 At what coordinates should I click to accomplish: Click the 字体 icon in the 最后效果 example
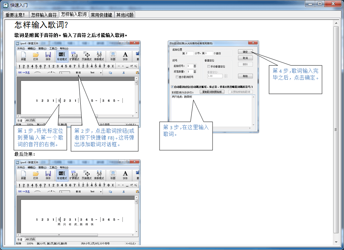pyautogui.click(x=125, y=175)
